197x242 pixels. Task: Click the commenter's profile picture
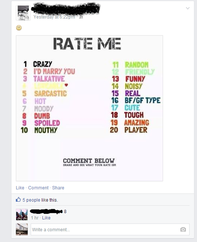click(x=22, y=214)
